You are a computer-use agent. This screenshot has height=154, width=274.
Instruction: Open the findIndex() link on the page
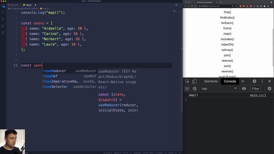[227, 18]
